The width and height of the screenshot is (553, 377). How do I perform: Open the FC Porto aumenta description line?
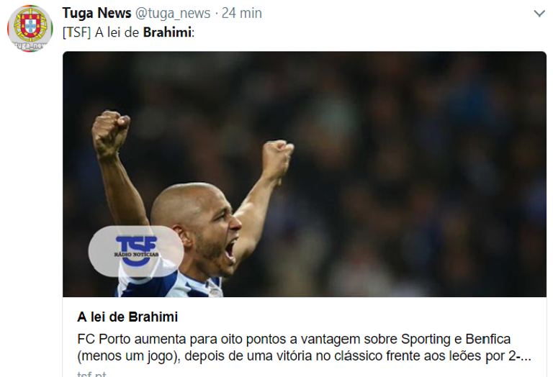(x=294, y=339)
